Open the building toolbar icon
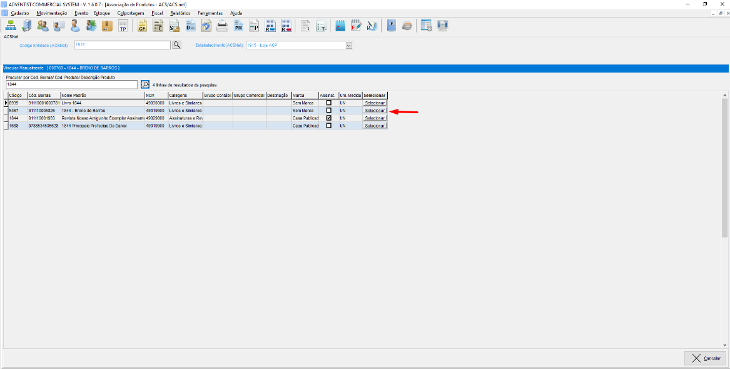The image size is (730, 369). [26, 26]
